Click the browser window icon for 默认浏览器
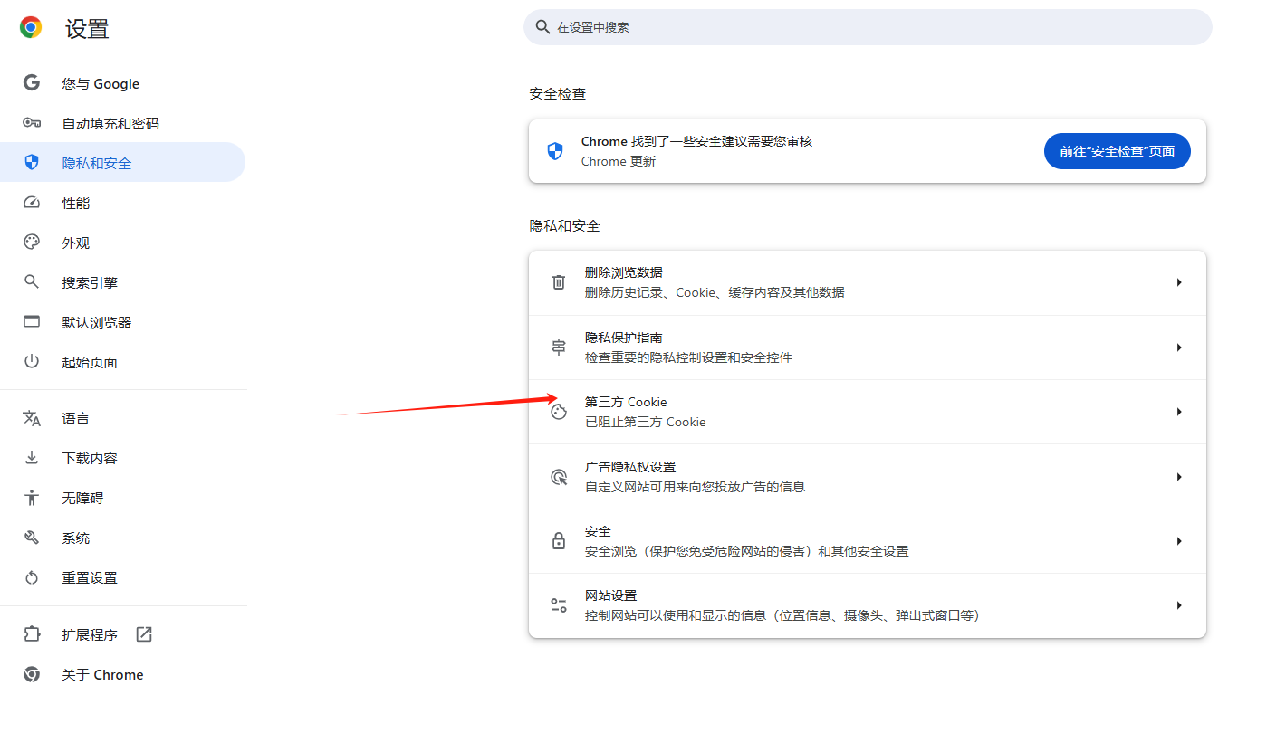The height and width of the screenshot is (733, 1286). click(x=32, y=322)
